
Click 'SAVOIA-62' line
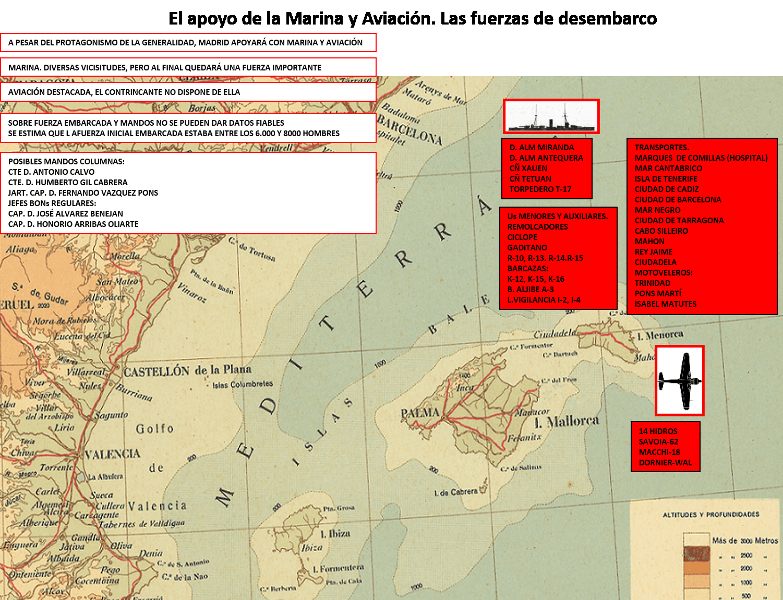click(658, 442)
